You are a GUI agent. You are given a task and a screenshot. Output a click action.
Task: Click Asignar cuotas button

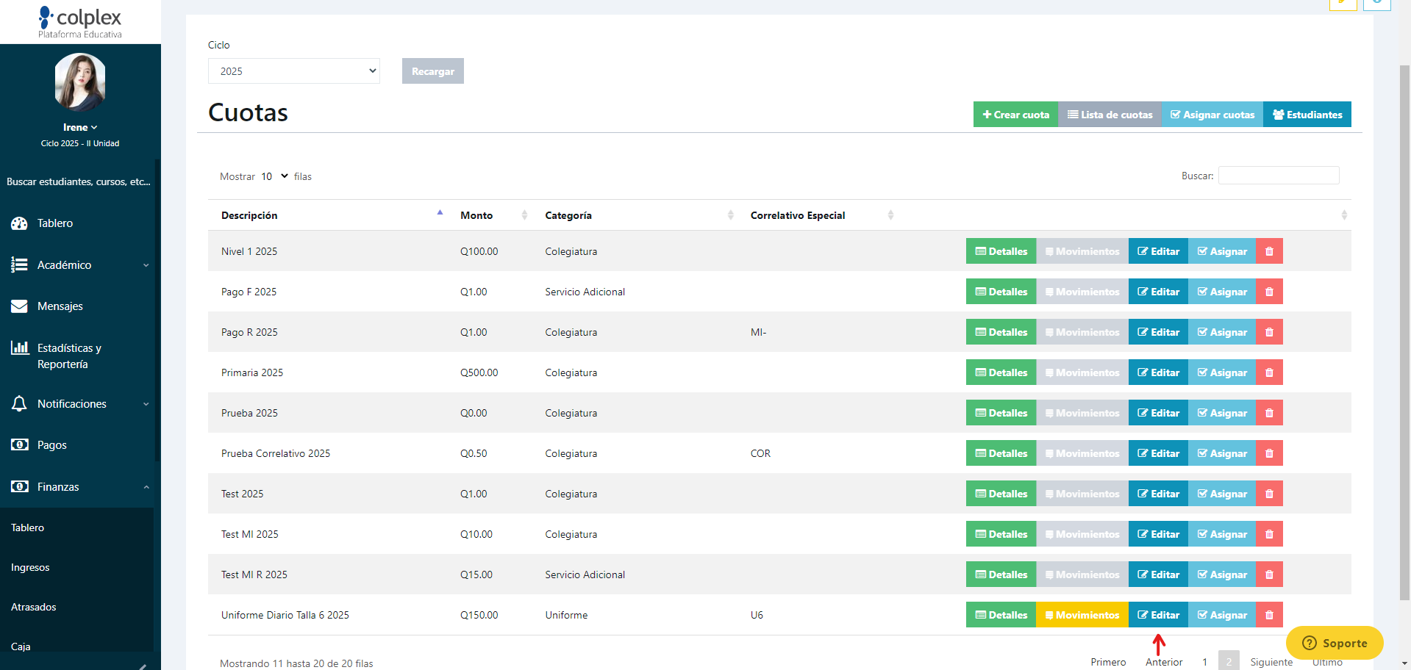pyautogui.click(x=1212, y=115)
